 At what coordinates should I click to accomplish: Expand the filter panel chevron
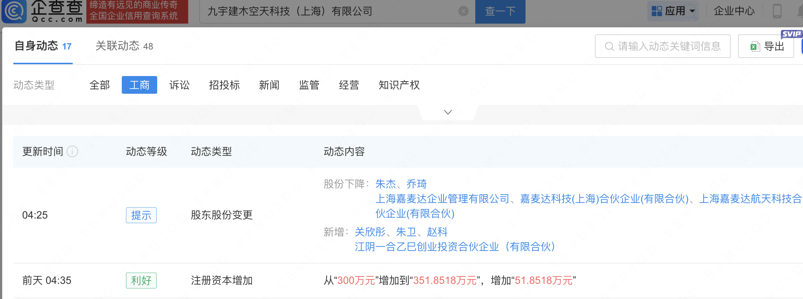pyautogui.click(x=448, y=112)
